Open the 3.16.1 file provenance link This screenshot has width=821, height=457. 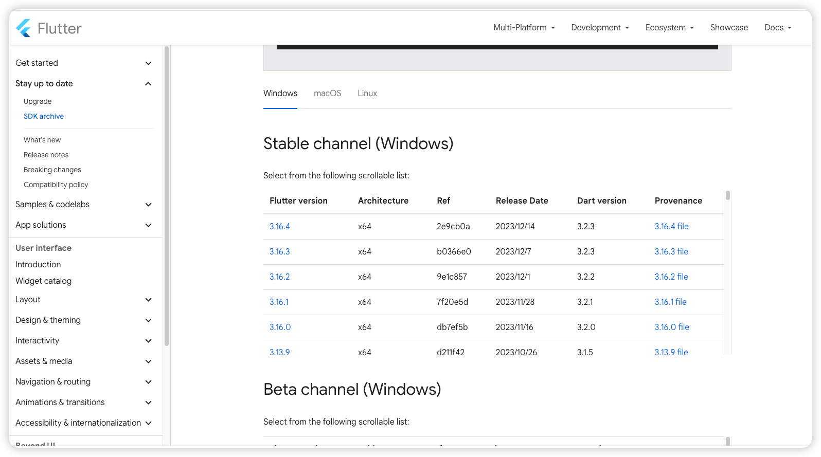click(670, 302)
